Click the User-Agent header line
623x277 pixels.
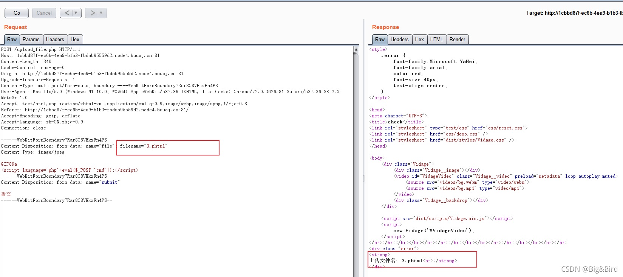coord(170,92)
